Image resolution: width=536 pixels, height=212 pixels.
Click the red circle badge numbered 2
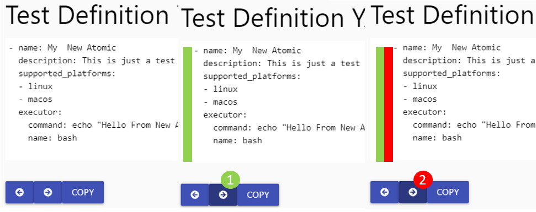point(423,180)
